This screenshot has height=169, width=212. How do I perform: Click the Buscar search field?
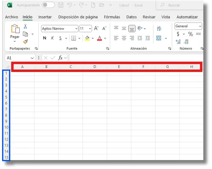tap(180, 5)
